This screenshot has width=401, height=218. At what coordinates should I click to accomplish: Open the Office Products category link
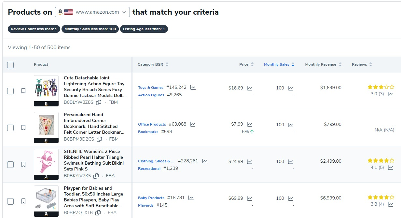click(x=152, y=124)
